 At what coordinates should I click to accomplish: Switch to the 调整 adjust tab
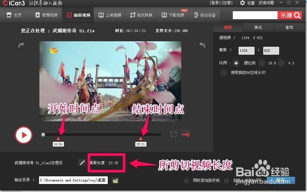click(228, 28)
